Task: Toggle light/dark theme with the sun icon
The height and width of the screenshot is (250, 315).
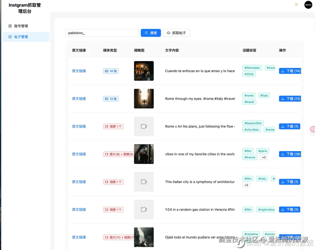Action: [296, 5]
